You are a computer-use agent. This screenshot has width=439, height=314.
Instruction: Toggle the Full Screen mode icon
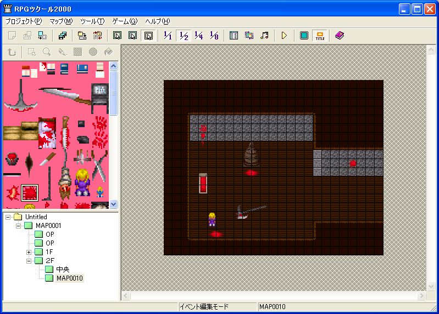304,36
